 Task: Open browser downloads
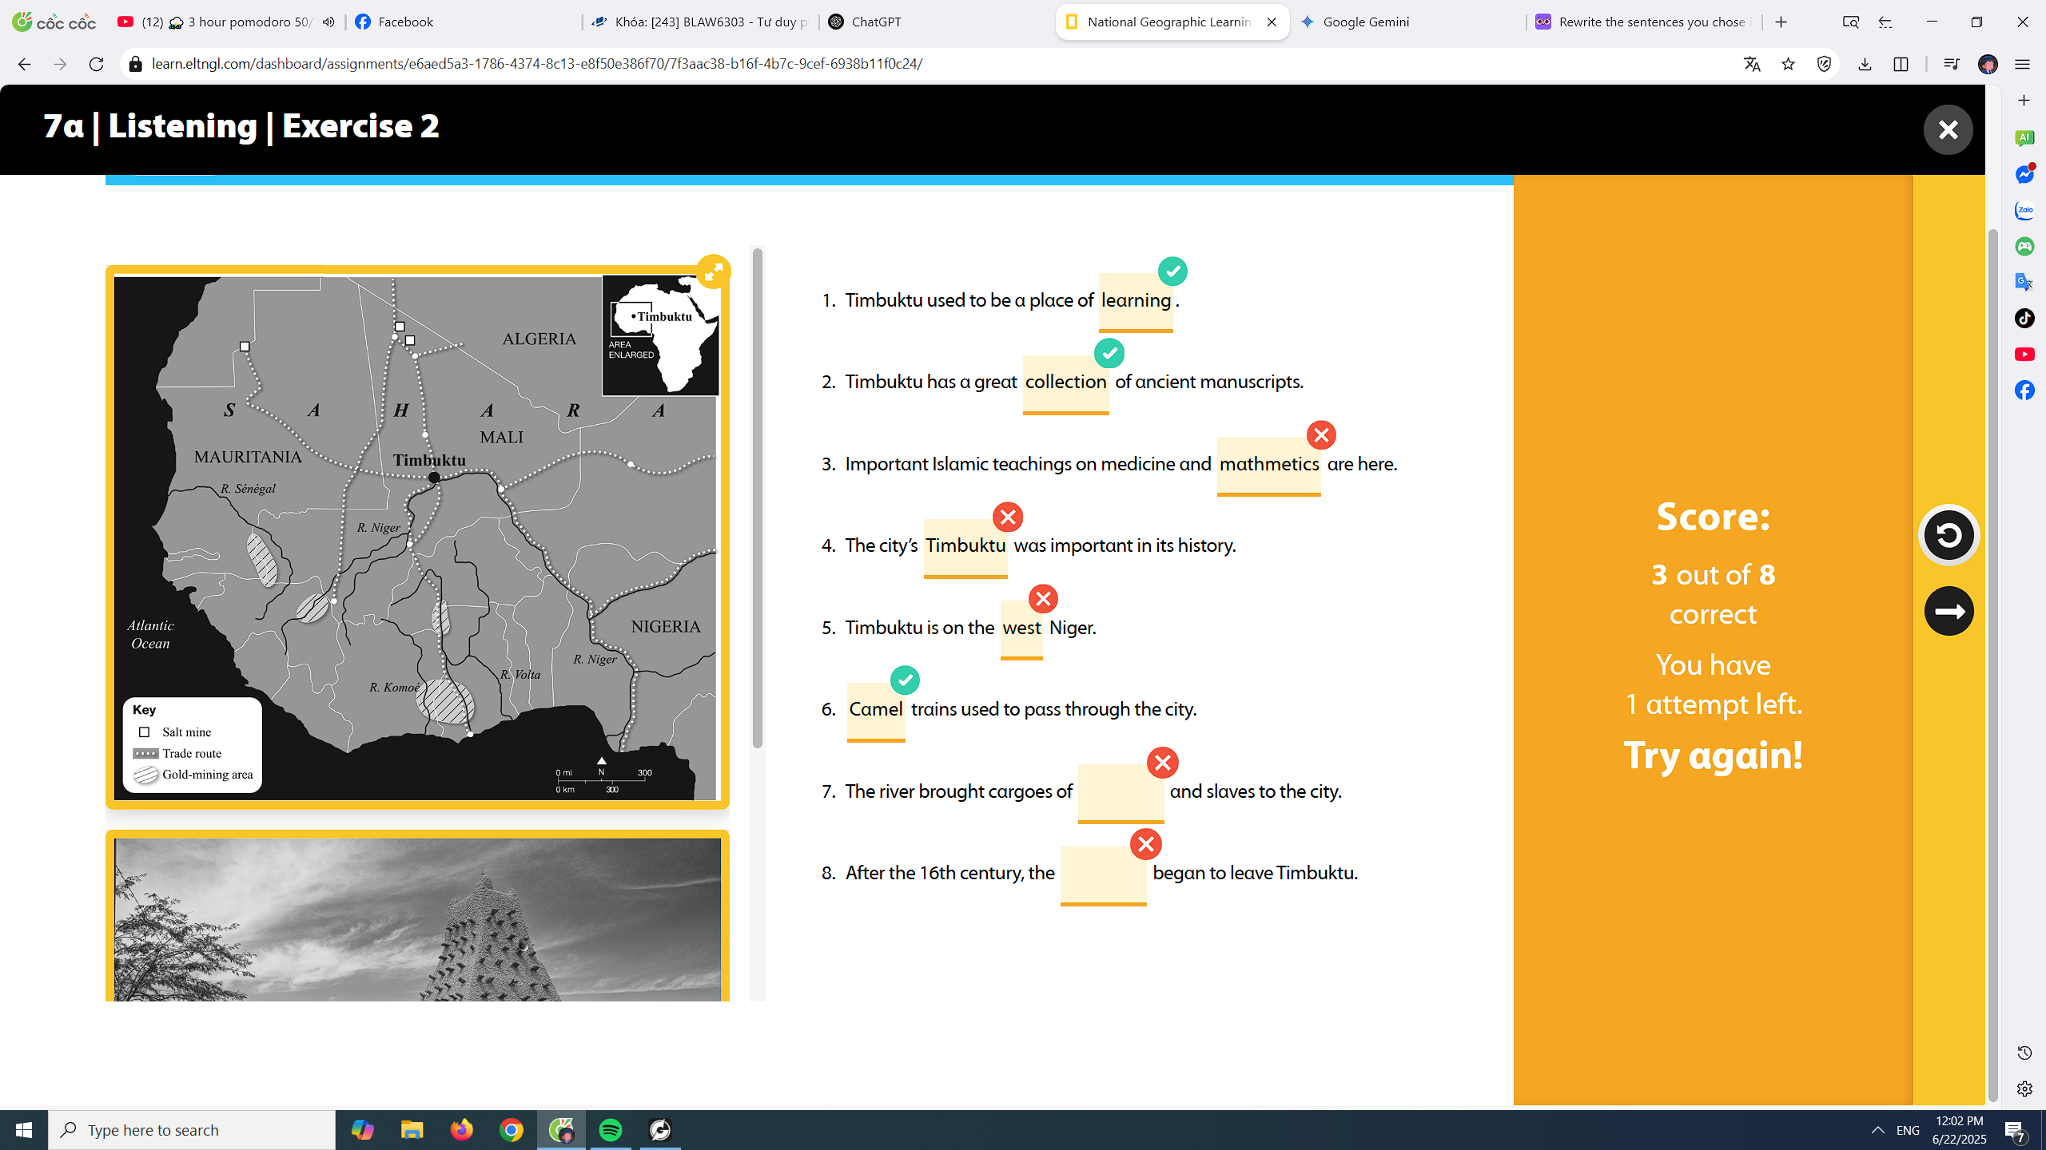tap(1865, 64)
